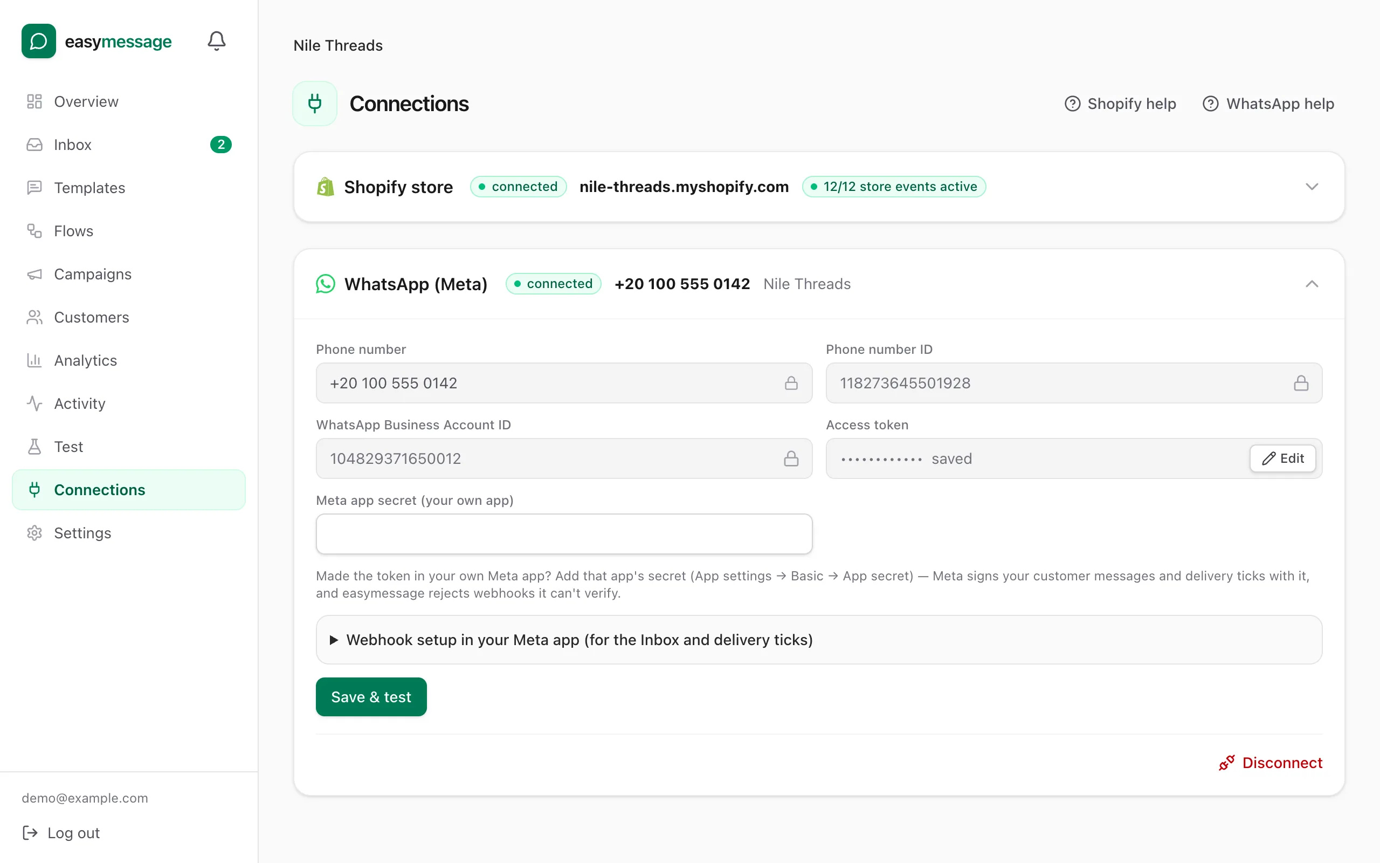Click the Shopify help text link
The height and width of the screenshot is (863, 1380).
(1131, 104)
